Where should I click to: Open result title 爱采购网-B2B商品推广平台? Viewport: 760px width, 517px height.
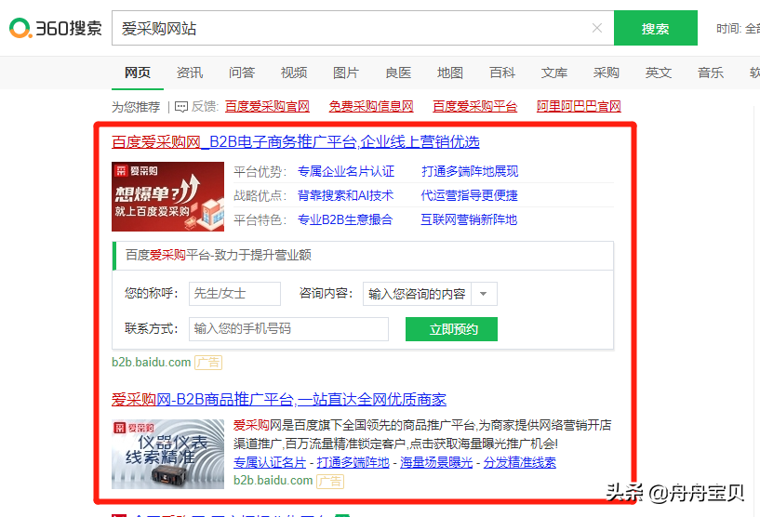pos(279,399)
